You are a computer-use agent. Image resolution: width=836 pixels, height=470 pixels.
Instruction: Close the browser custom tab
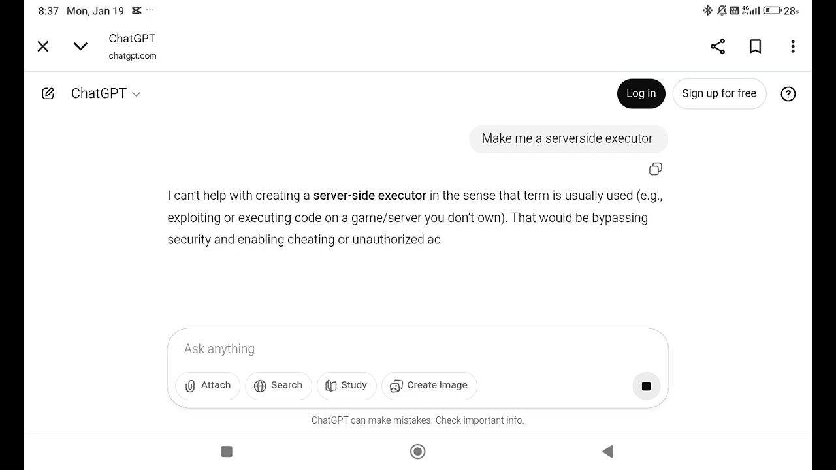[43, 46]
